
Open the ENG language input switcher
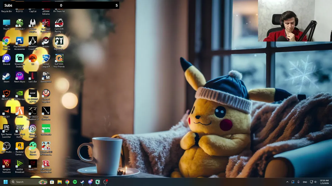click(x=305, y=182)
